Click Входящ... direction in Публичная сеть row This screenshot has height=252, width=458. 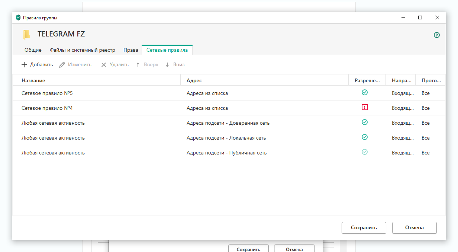tap(403, 153)
